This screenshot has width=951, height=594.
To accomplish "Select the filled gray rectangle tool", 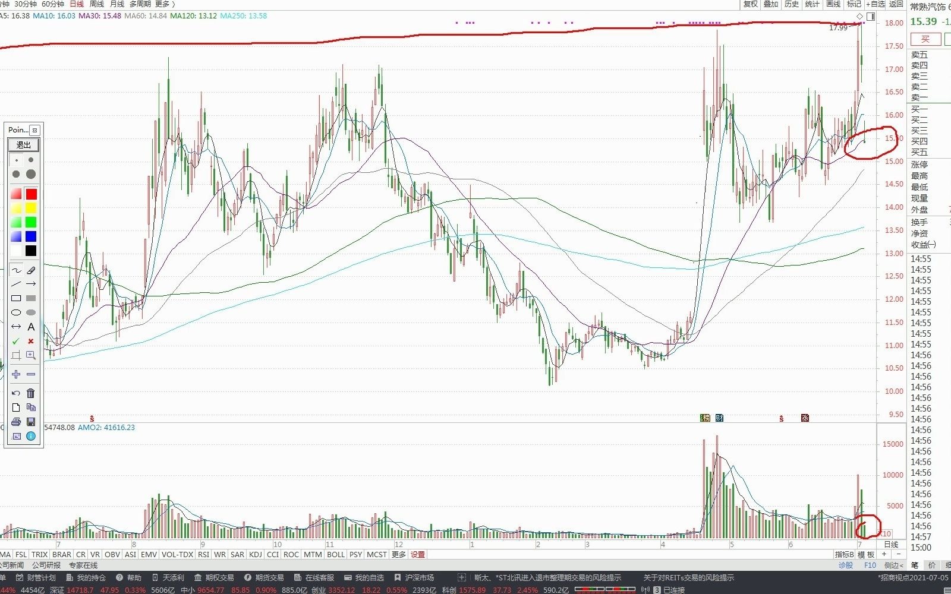I will click(31, 298).
